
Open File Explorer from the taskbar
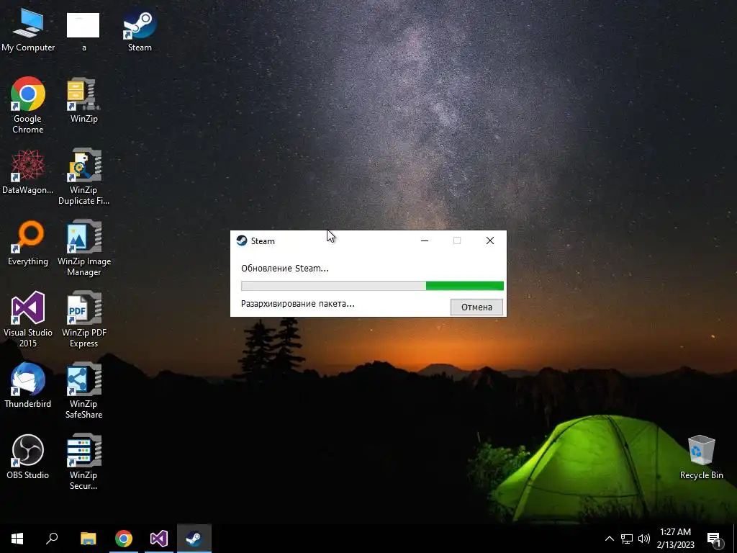pos(88,539)
